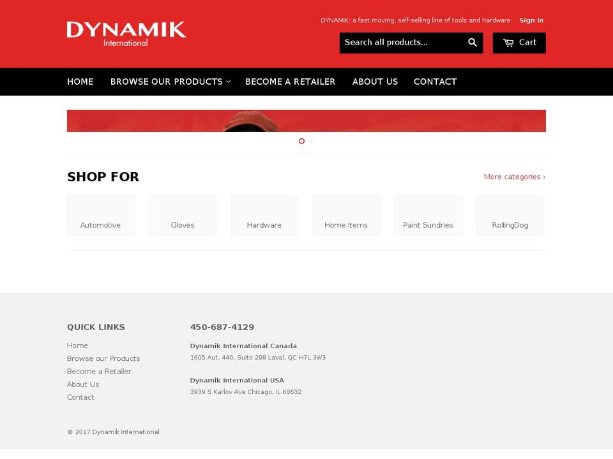Click the QUICK LINKS heading
The height and width of the screenshot is (459, 613).
click(x=96, y=327)
